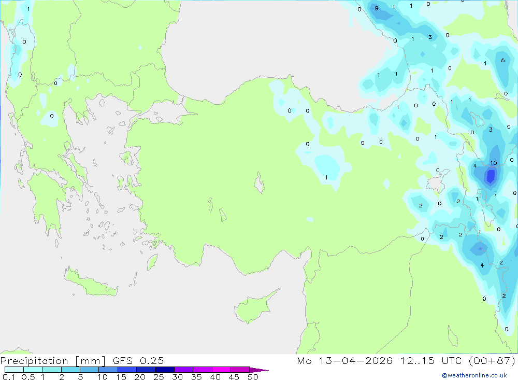Select the 45–50 mm legend swatch
This screenshot has height=380, width=518.
(x=240, y=370)
